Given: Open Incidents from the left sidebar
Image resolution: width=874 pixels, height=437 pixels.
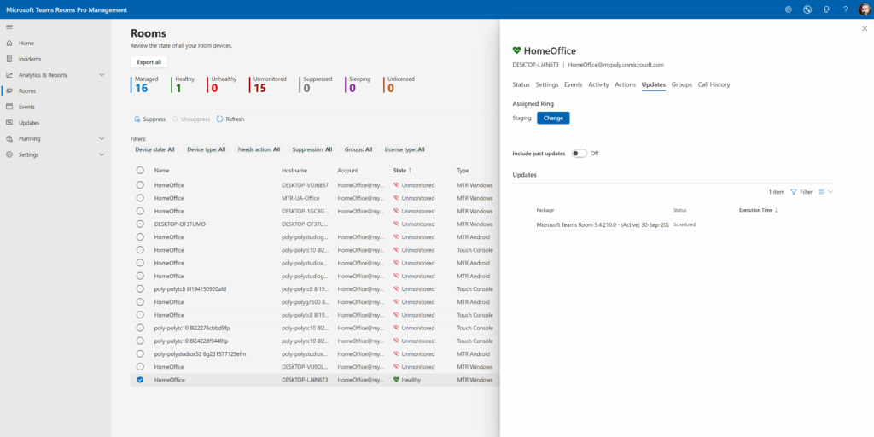Looking at the screenshot, I should click(30, 59).
